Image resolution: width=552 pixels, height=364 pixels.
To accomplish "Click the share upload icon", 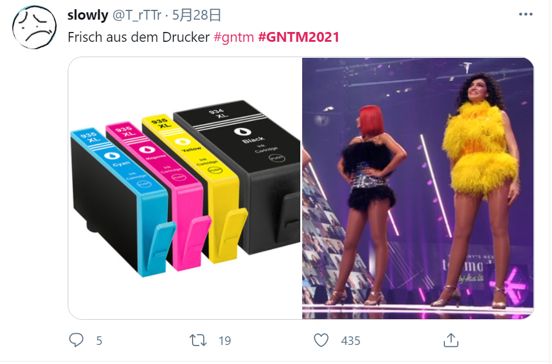I will [x=451, y=340].
